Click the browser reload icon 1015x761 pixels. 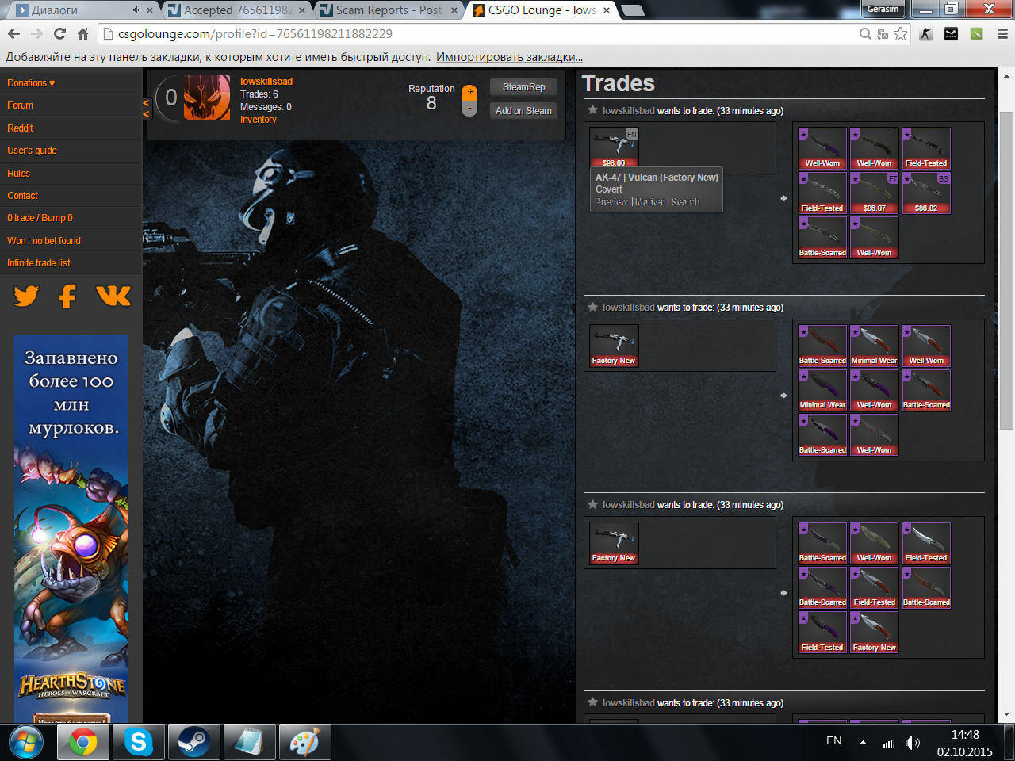59,33
